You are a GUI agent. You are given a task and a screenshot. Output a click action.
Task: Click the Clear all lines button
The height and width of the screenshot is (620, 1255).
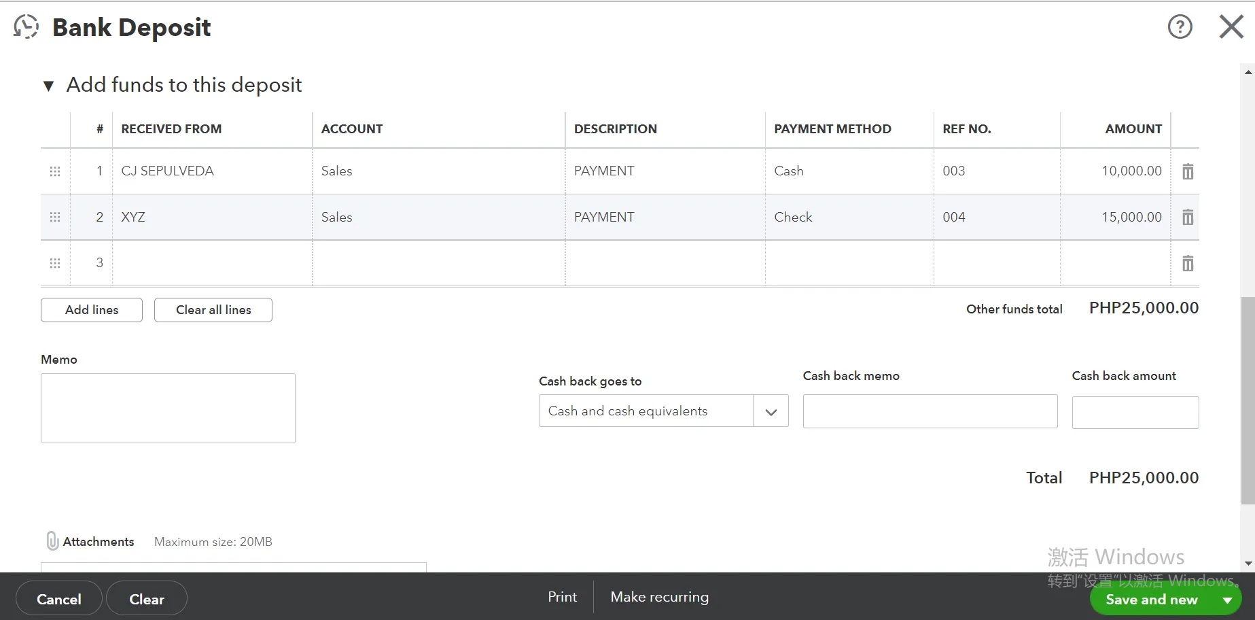click(x=213, y=310)
